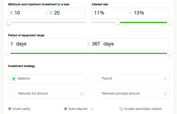Click the investment amount slider handle
The image size is (177, 114).
click(9, 22)
